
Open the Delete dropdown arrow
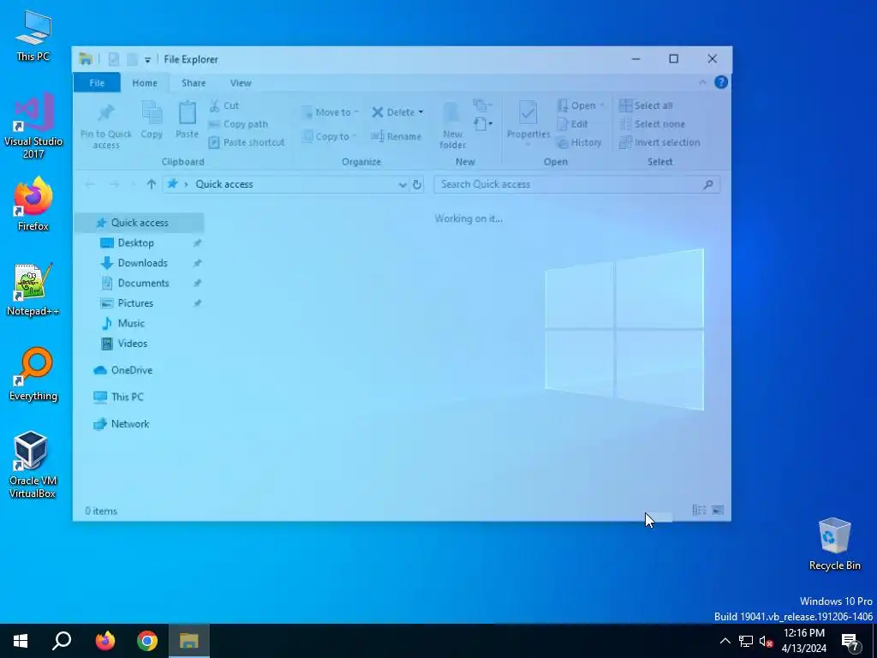point(421,112)
